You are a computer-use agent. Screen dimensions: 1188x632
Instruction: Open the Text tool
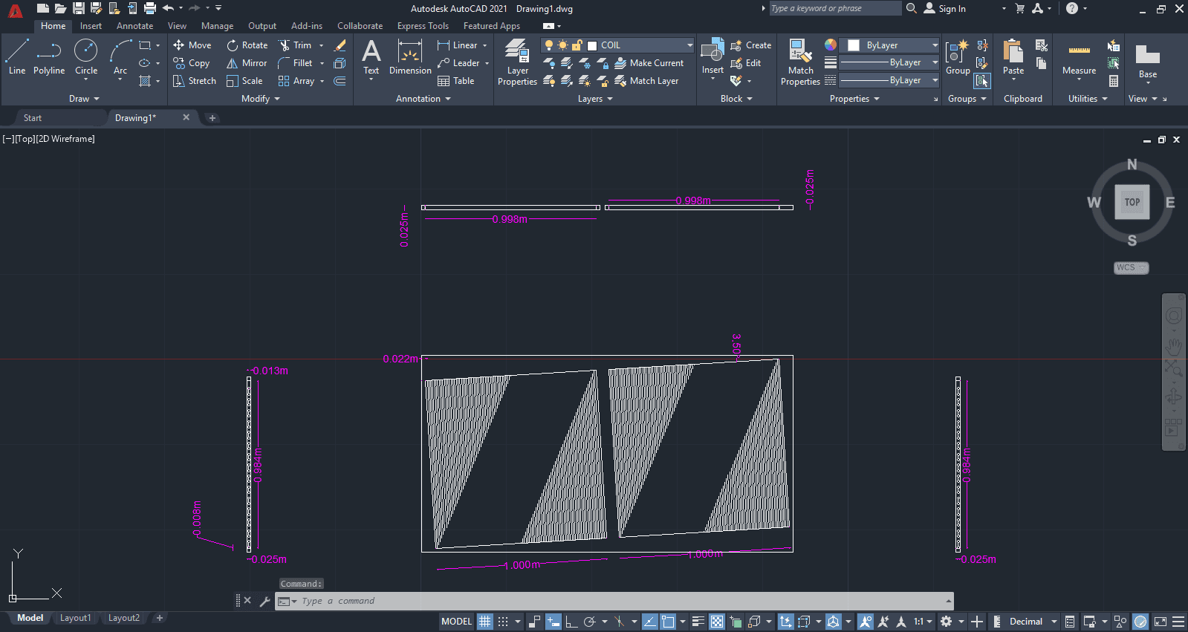click(x=371, y=57)
